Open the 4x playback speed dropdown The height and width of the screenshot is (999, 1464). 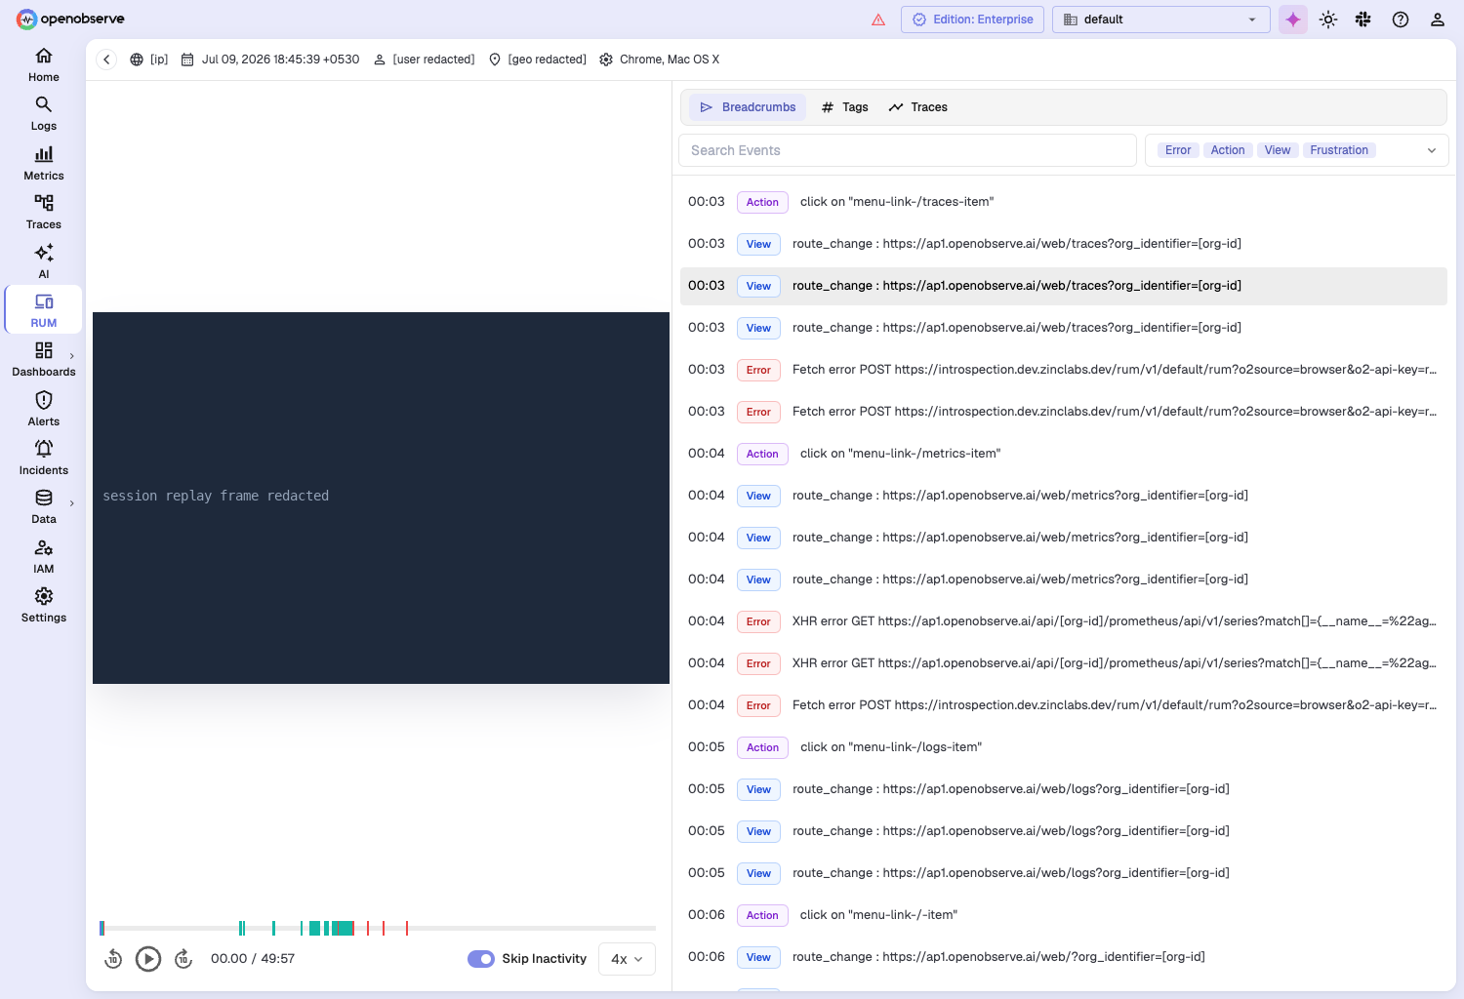[x=627, y=959]
